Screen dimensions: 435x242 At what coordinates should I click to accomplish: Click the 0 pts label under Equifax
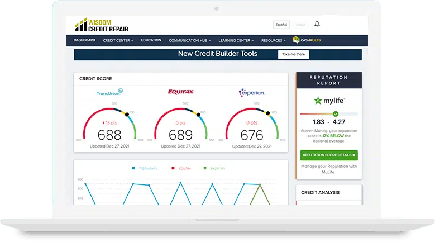point(180,122)
